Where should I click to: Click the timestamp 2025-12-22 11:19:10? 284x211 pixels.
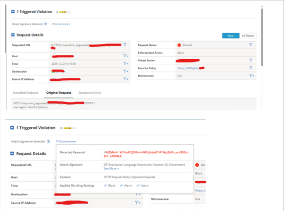click(63, 64)
